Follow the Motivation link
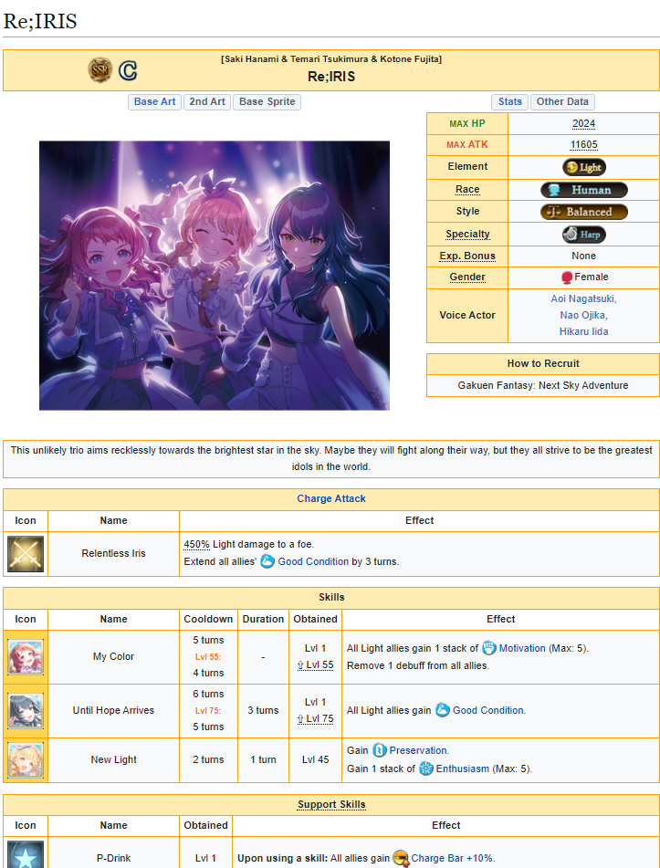Image resolution: width=660 pixels, height=868 pixels. (x=522, y=648)
